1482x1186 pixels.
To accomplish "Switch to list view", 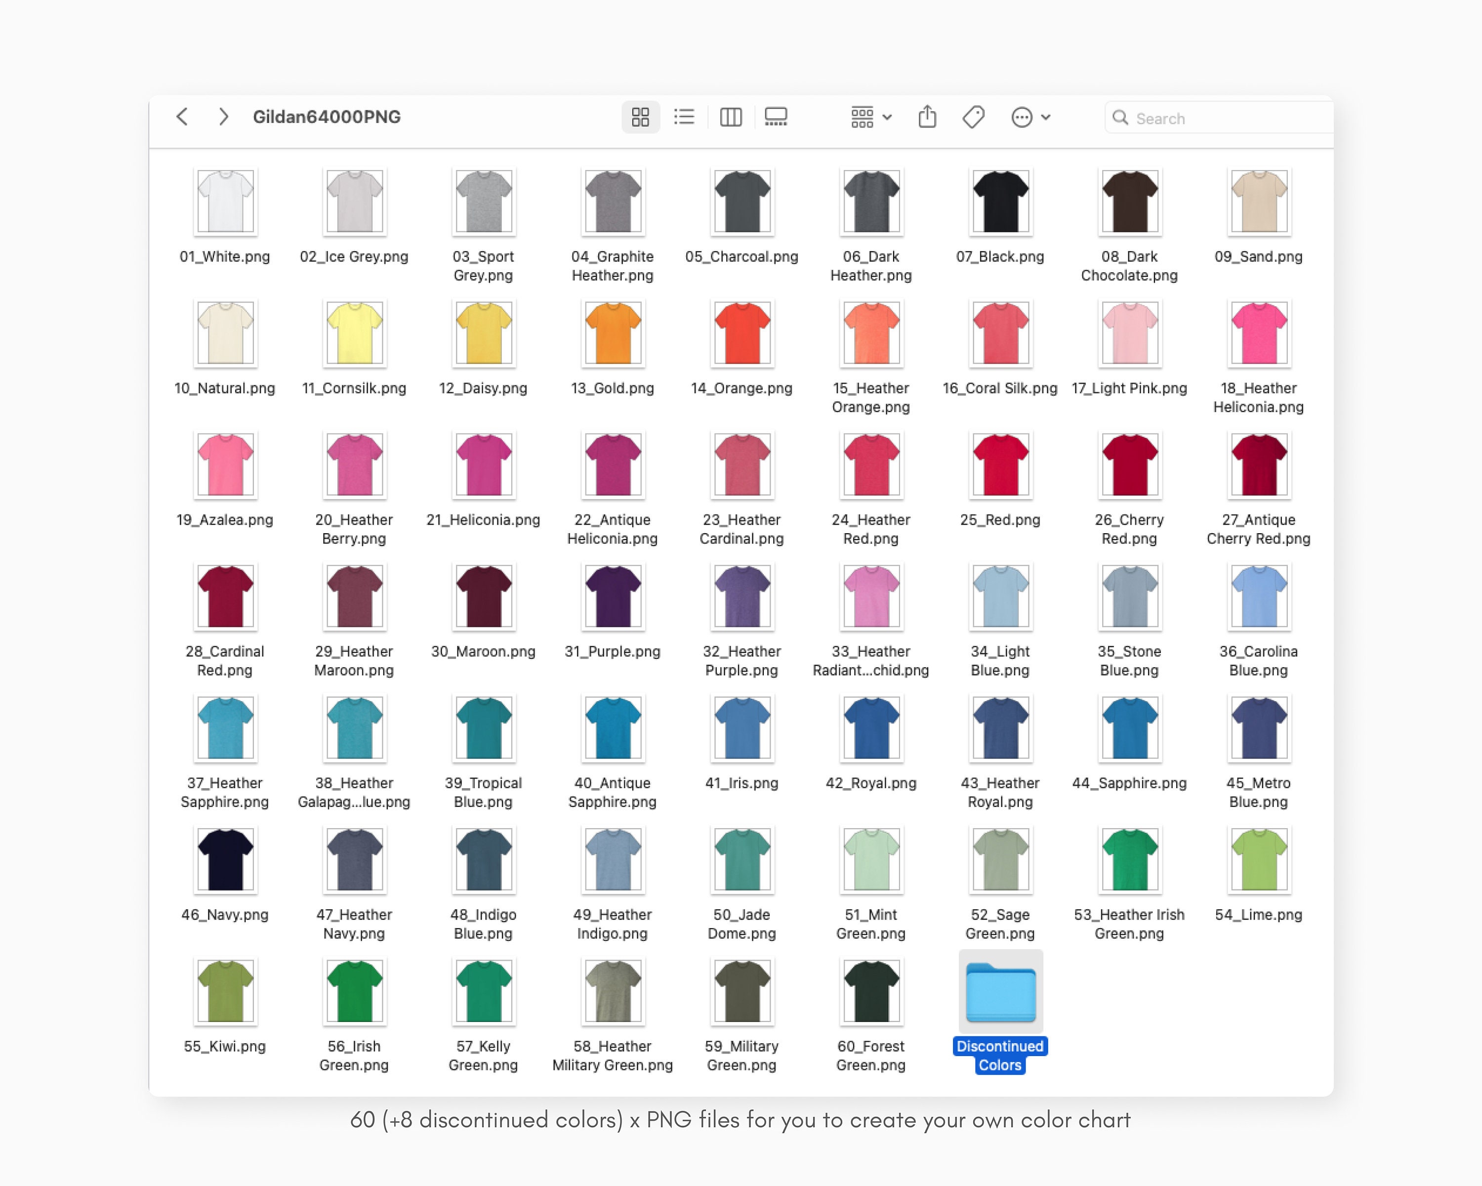I will coord(684,117).
